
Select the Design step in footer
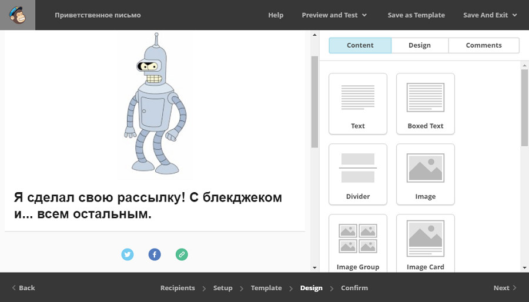point(311,288)
